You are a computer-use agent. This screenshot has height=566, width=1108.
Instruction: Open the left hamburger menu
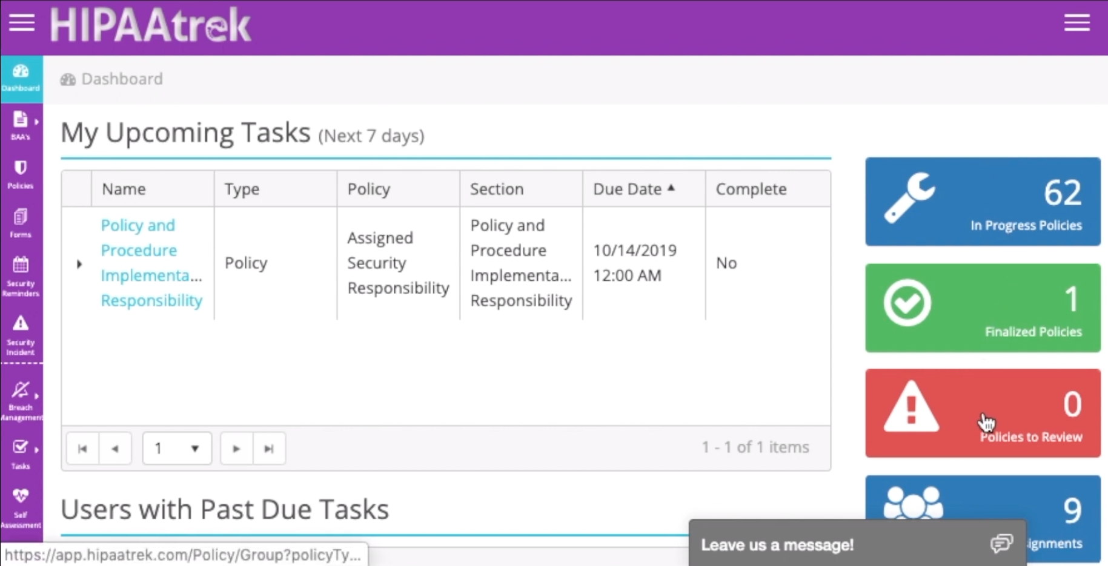point(22,24)
